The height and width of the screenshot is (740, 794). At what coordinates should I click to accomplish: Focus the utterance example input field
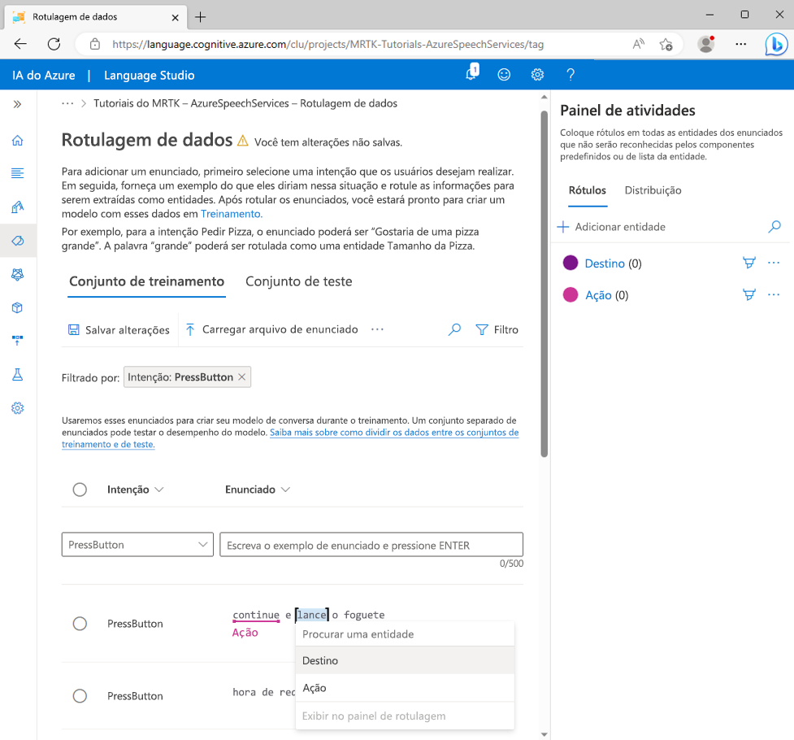(x=371, y=545)
